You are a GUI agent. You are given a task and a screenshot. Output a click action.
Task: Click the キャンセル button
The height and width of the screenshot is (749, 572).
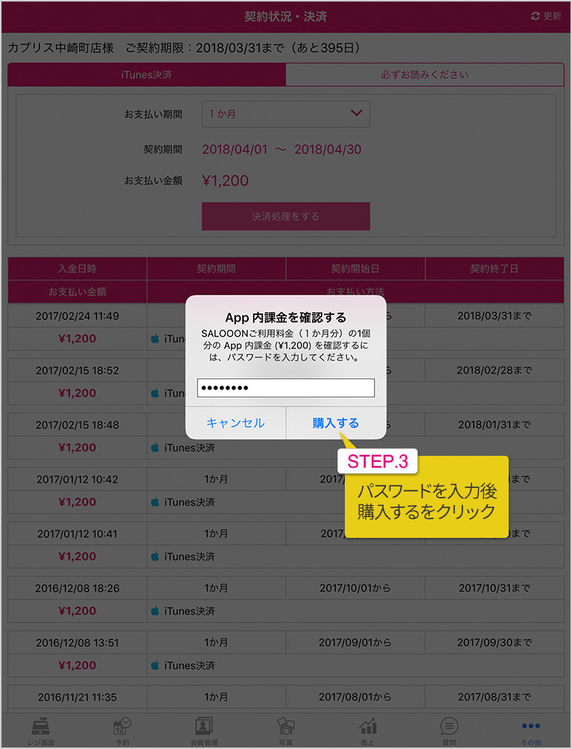click(x=235, y=423)
